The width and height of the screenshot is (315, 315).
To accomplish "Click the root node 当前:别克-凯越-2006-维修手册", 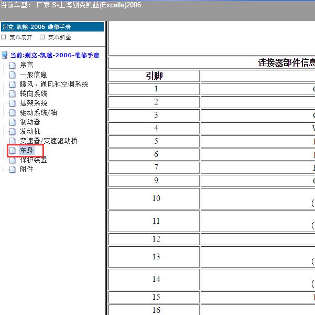I will coord(55,55).
